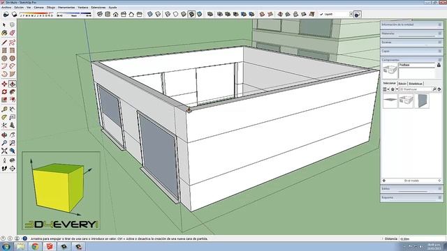Open the layer manager button
Viewport: 447px width, 251px height.
point(357,14)
